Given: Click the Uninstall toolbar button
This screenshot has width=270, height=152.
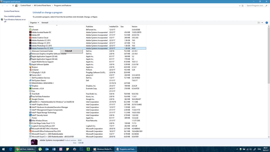Looking at the screenshot, I should point(45,22).
